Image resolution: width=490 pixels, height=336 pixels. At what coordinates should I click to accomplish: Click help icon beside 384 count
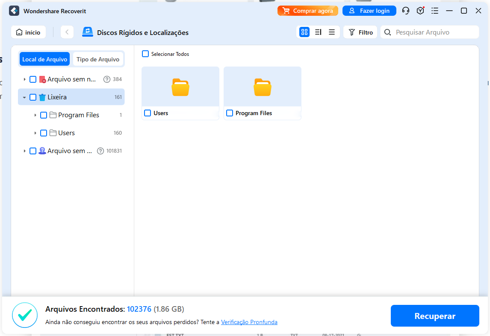pos(106,79)
